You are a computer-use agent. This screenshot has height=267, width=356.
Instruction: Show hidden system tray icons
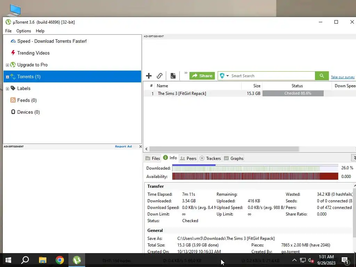294,260
